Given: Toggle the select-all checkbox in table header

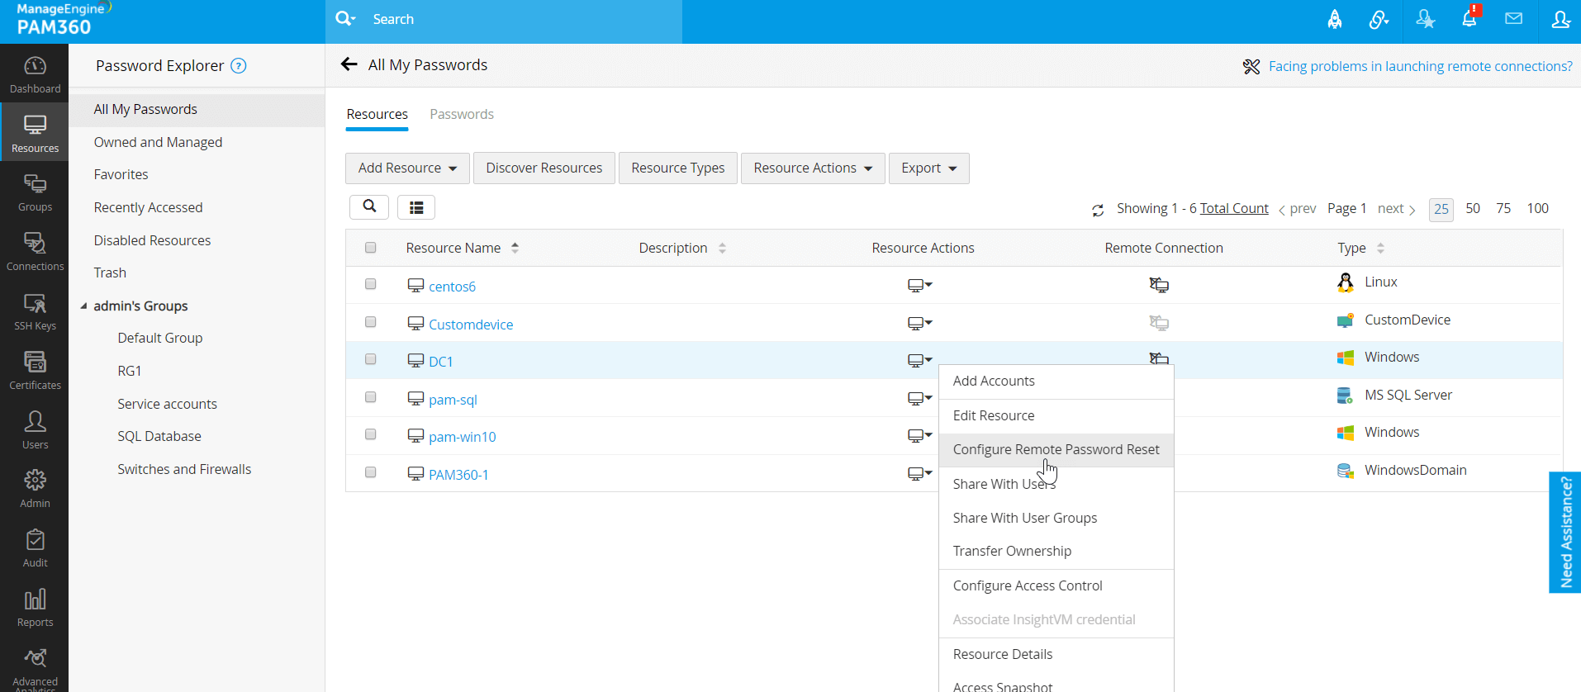Looking at the screenshot, I should pos(371,248).
